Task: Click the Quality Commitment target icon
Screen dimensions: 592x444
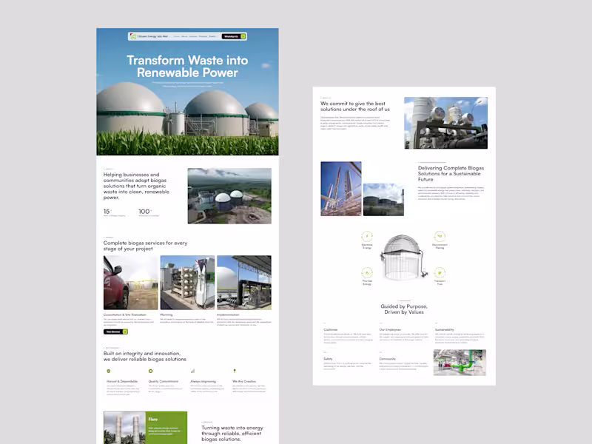Action: click(150, 371)
